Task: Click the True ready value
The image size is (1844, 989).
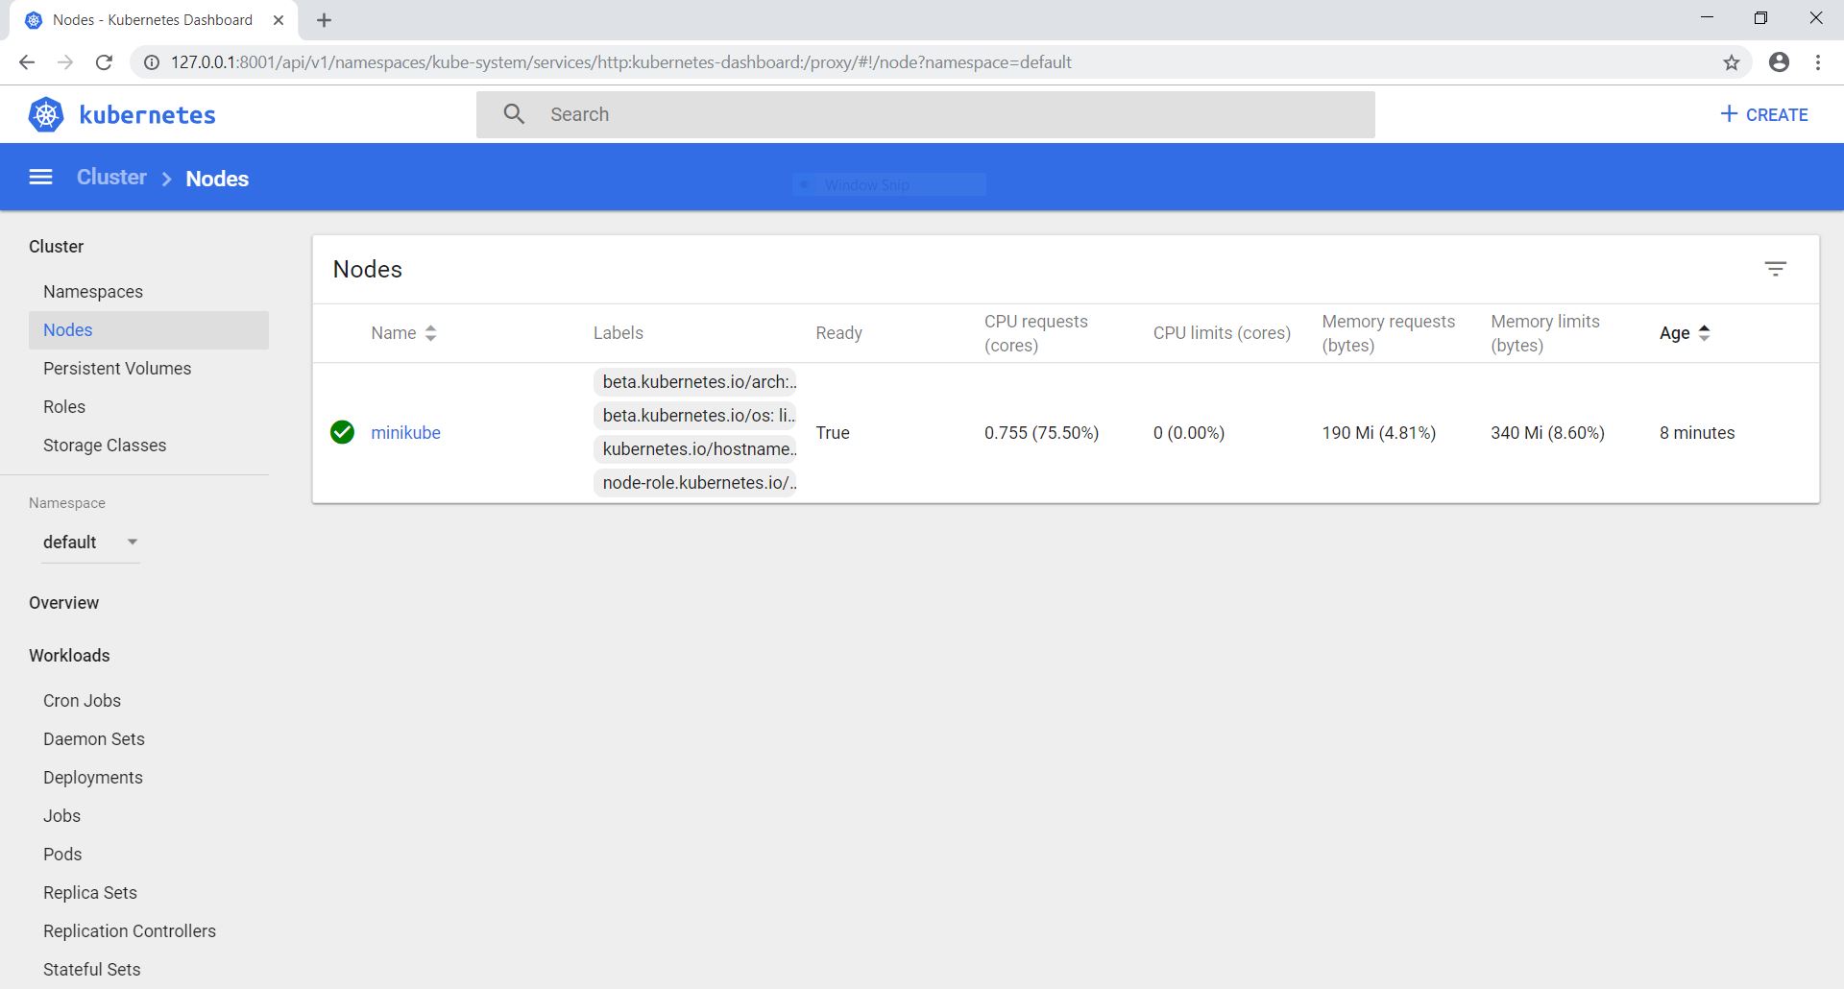Action: click(x=833, y=433)
